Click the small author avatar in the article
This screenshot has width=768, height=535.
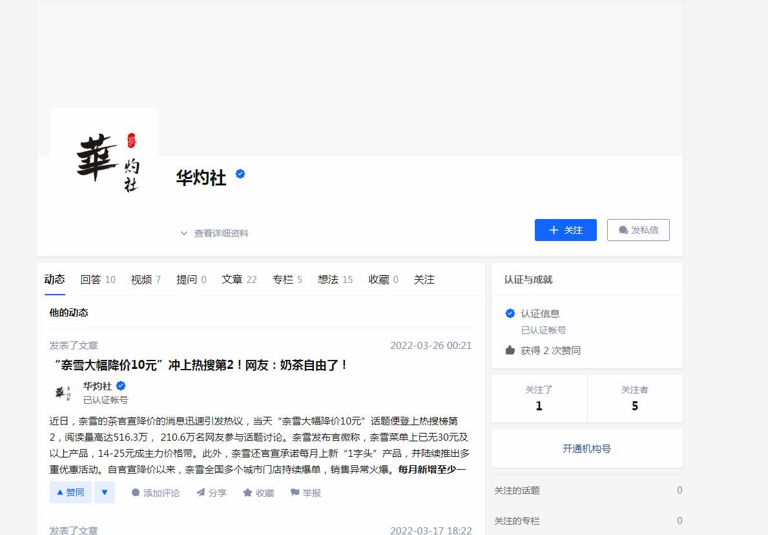[62, 392]
